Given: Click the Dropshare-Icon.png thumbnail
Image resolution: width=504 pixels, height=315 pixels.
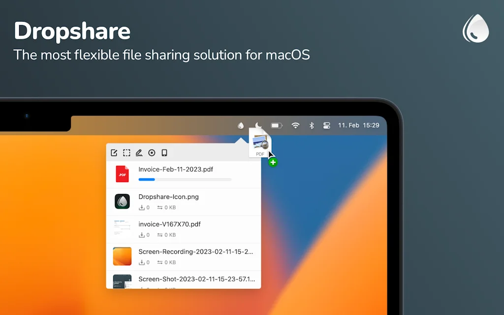Looking at the screenshot, I should click(122, 201).
